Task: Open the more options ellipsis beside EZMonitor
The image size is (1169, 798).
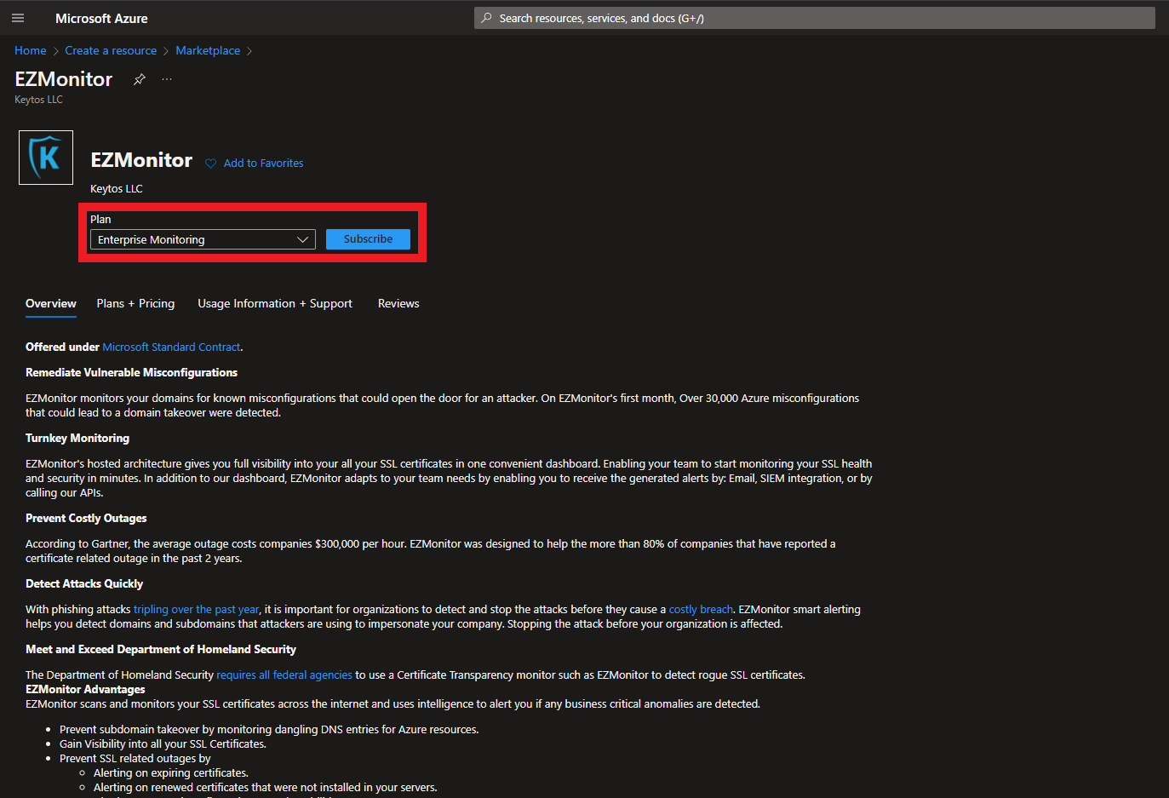Action: pyautogui.click(x=167, y=79)
